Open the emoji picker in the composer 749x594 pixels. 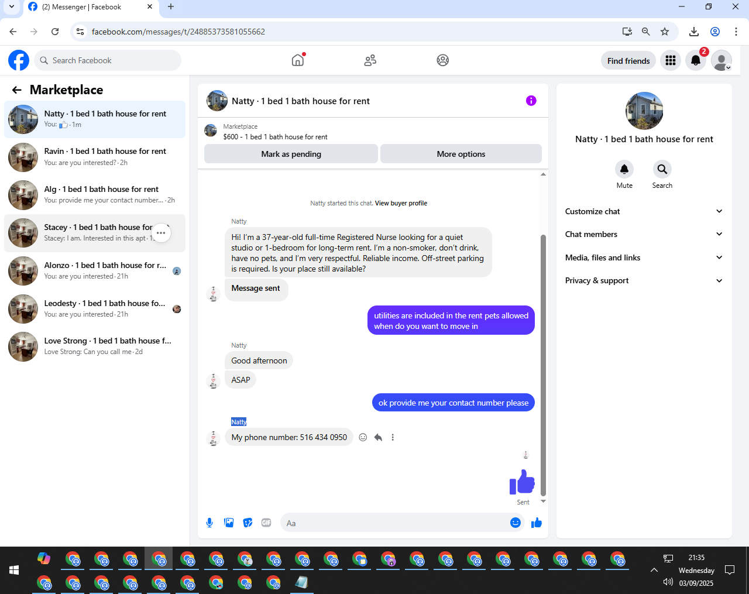click(516, 523)
